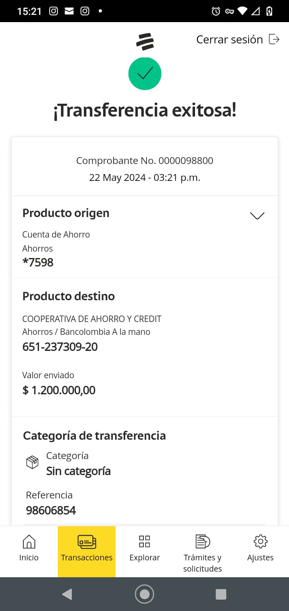Viewport: 289px width, 611px height.
Task: Tap the alarm icon in status bar
Action: click(216, 11)
